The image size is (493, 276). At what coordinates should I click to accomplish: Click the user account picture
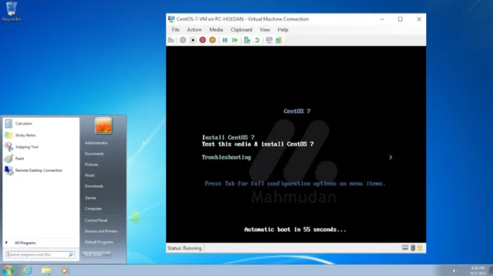coord(103,125)
